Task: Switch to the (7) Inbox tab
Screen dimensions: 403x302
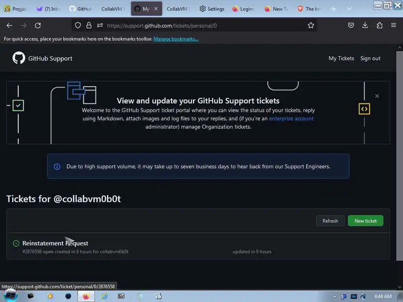Action: pyautogui.click(x=49, y=9)
